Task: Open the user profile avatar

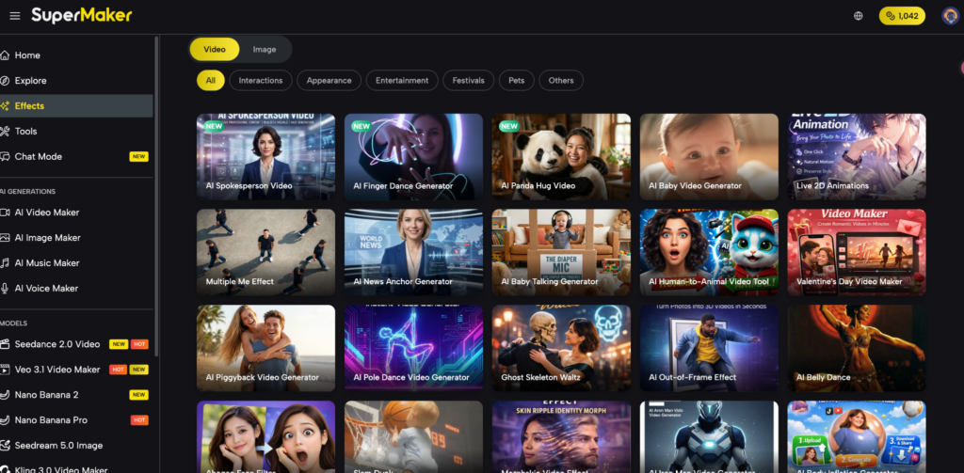Action: pos(949,16)
